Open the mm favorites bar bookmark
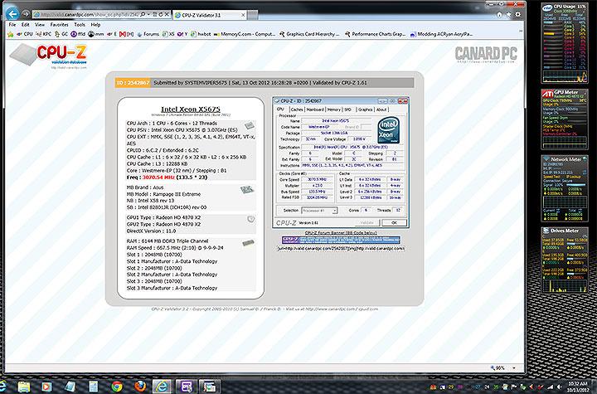The image size is (597, 394). point(96,34)
